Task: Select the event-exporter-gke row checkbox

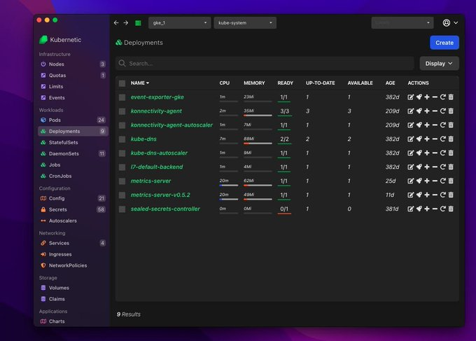Action: click(x=122, y=97)
